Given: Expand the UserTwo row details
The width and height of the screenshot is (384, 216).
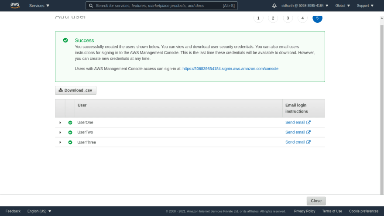Looking at the screenshot, I should pyautogui.click(x=60, y=133).
